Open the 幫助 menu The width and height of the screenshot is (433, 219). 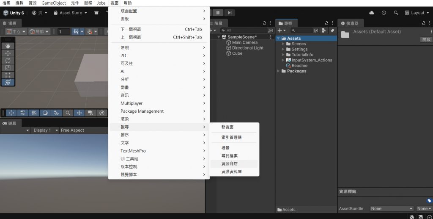128,3
